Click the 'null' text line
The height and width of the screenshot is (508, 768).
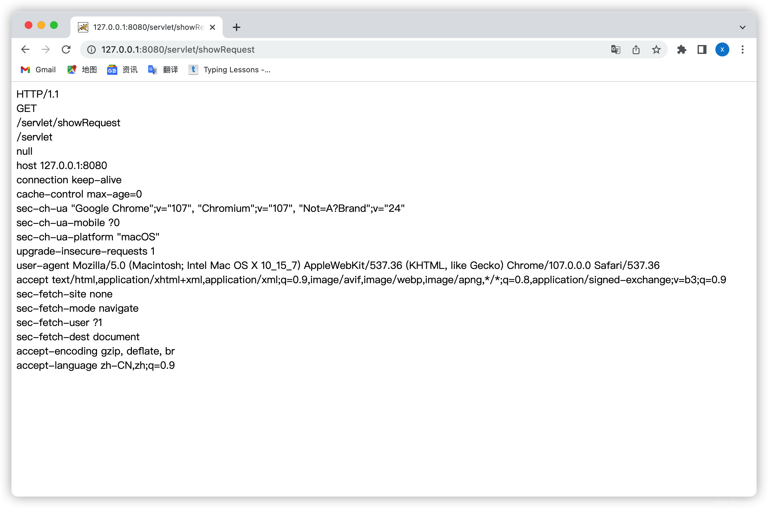click(x=24, y=151)
